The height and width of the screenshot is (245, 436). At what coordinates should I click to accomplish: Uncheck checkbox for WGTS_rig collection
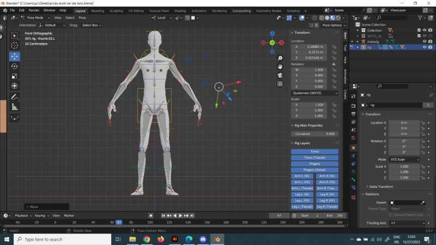pos(419,35)
